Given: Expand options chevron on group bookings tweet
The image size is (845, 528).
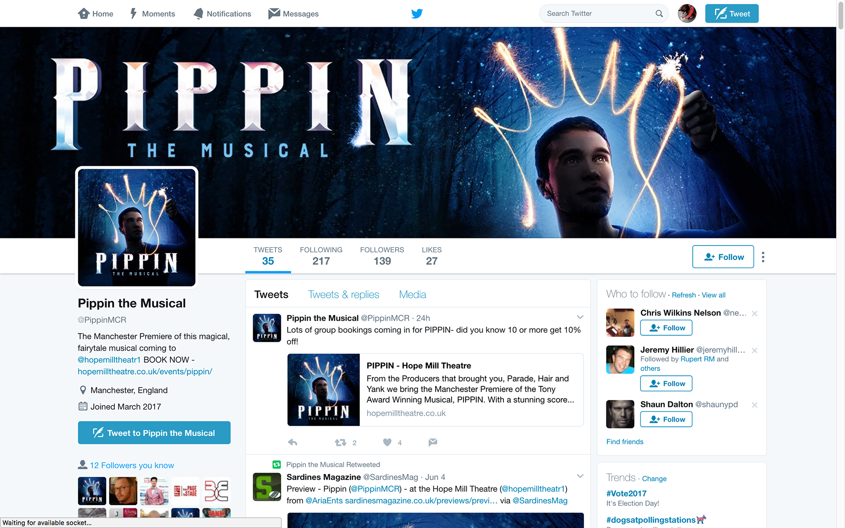Looking at the screenshot, I should click(580, 317).
